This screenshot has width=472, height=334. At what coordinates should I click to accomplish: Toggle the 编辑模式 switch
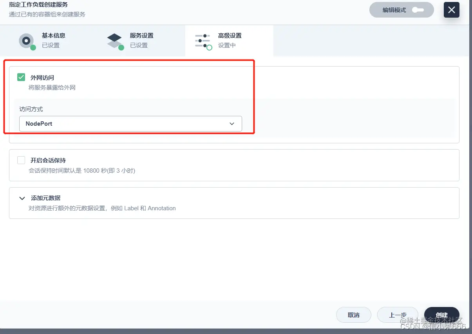coord(418,10)
